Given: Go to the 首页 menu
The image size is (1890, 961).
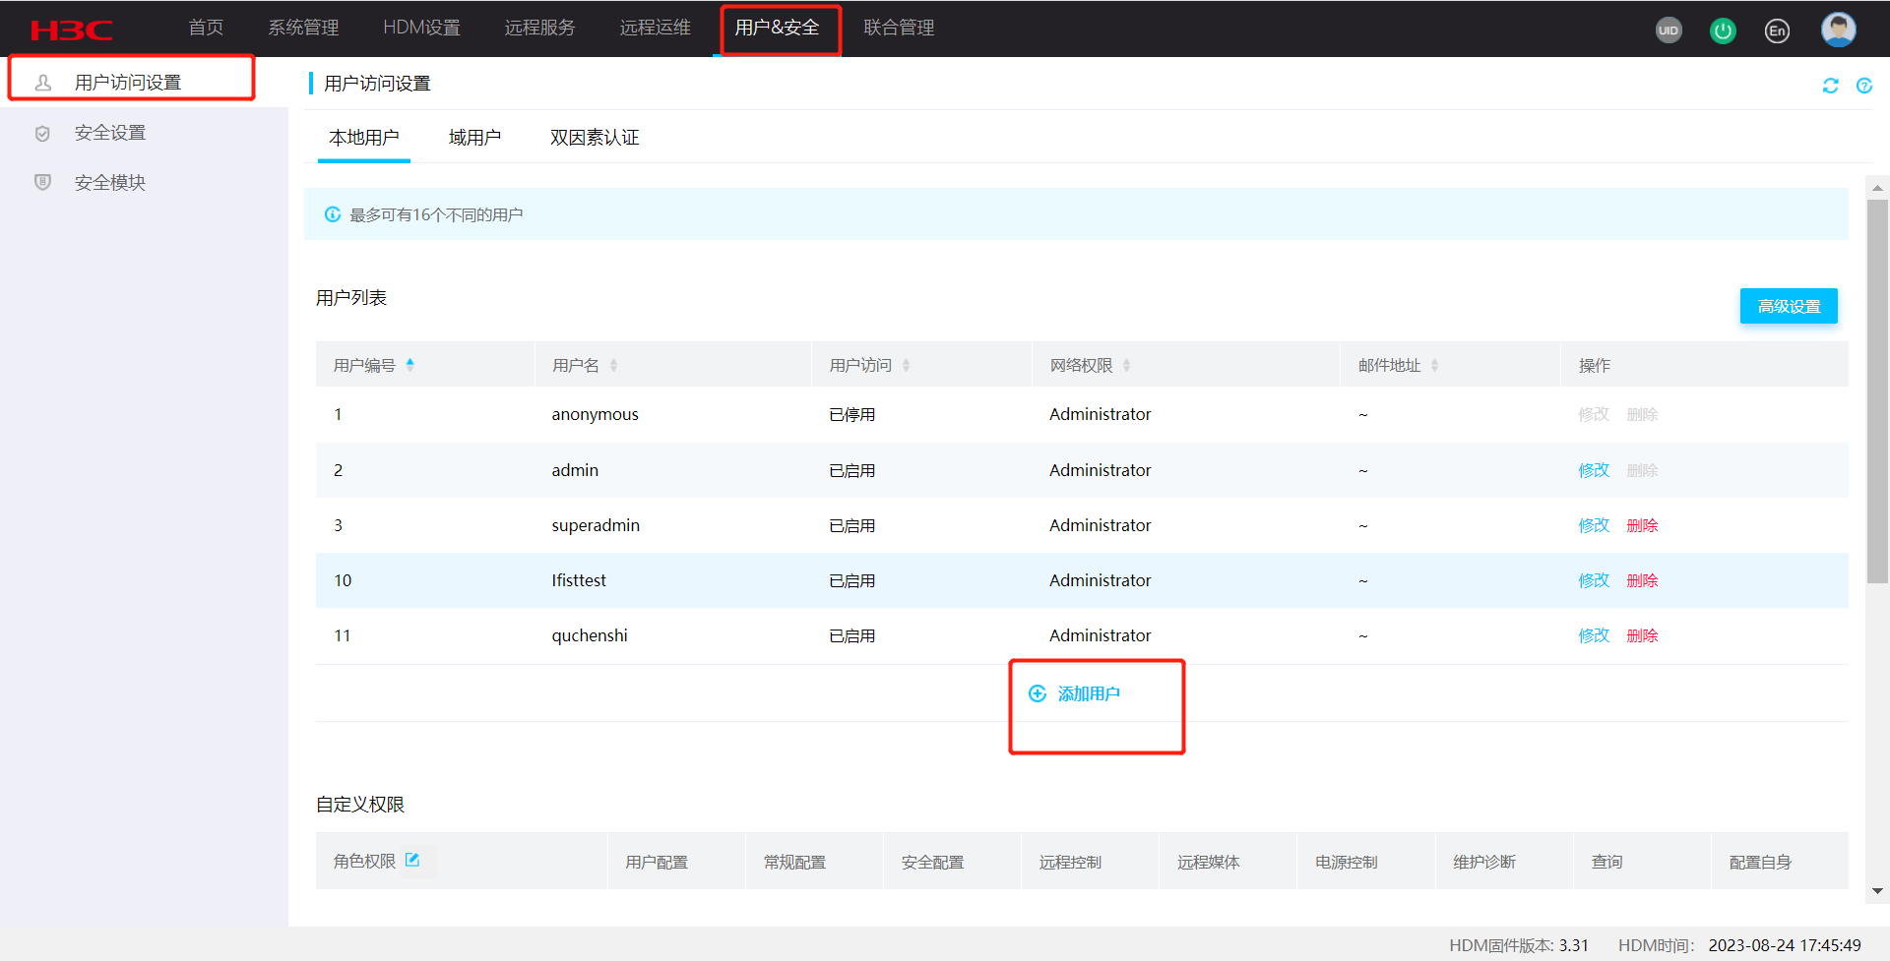Looking at the screenshot, I should [206, 28].
